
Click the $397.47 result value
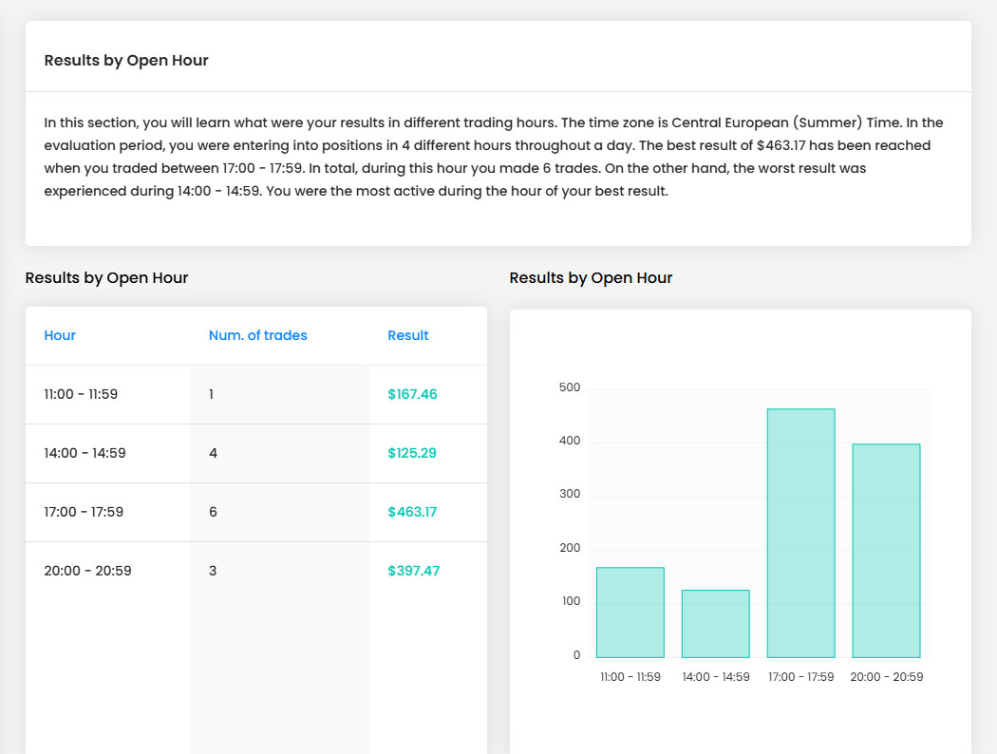pyautogui.click(x=413, y=571)
